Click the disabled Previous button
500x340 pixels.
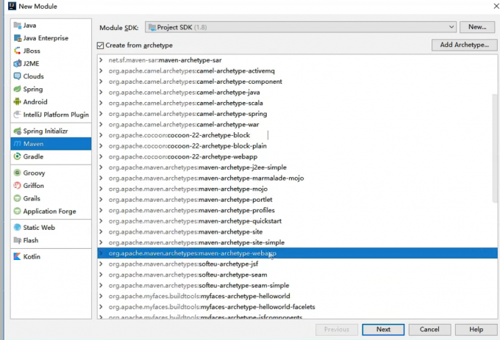click(337, 330)
